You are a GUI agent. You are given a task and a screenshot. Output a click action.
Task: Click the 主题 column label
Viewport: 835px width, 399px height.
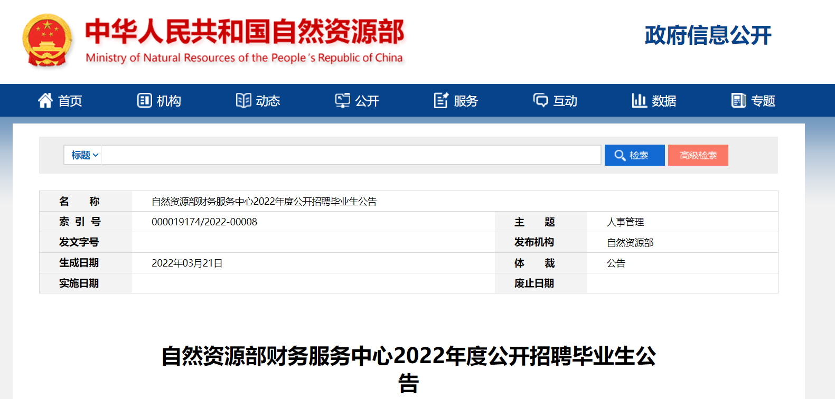point(534,222)
